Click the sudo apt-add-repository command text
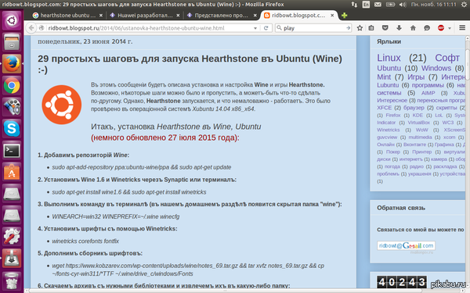 [x=142, y=167]
